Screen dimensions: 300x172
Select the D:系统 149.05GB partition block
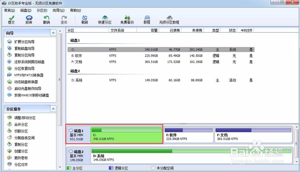pos(191,156)
